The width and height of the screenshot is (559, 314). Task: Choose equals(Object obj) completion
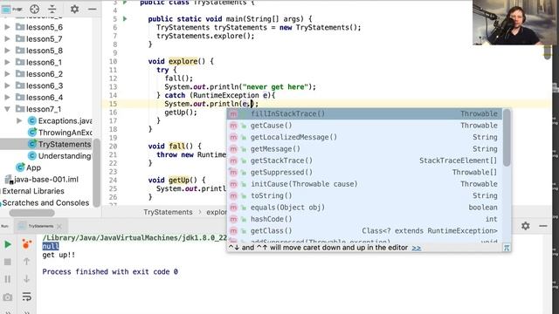coord(364,208)
